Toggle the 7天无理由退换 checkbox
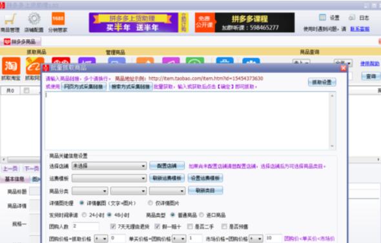 pos(113,226)
